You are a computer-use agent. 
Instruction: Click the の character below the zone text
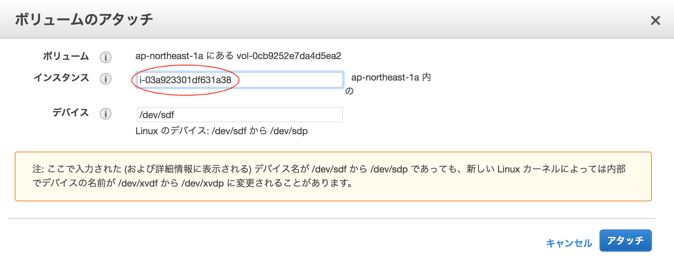point(349,91)
